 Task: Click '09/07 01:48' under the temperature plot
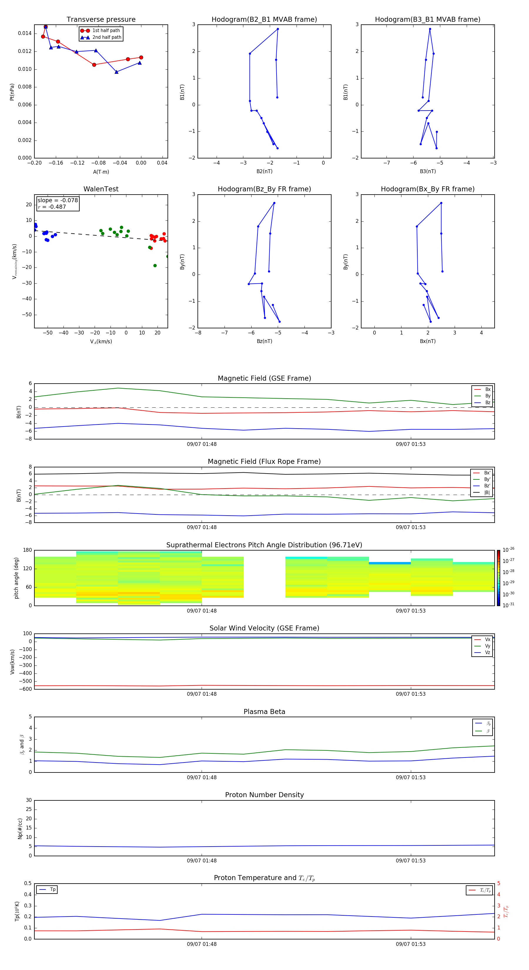[x=201, y=944]
